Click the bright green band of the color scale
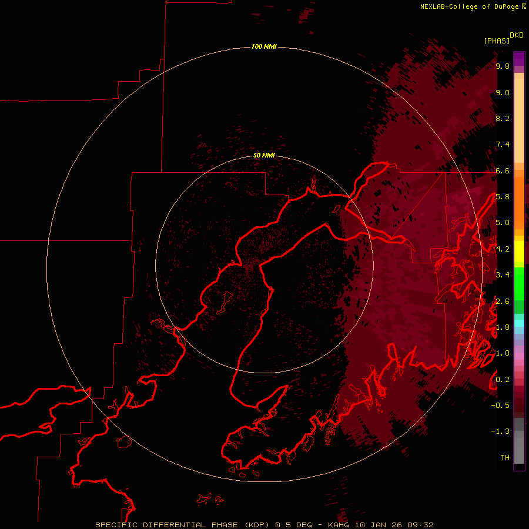 coord(519,283)
